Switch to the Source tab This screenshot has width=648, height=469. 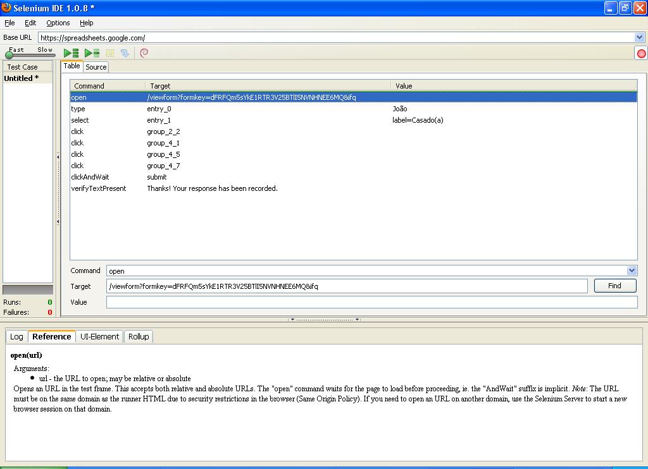coord(96,67)
